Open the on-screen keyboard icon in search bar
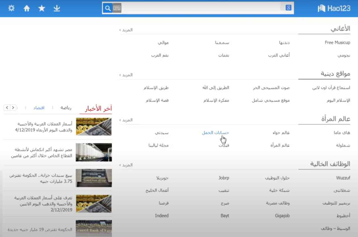This screenshot has width=358, height=237. click(x=117, y=8)
